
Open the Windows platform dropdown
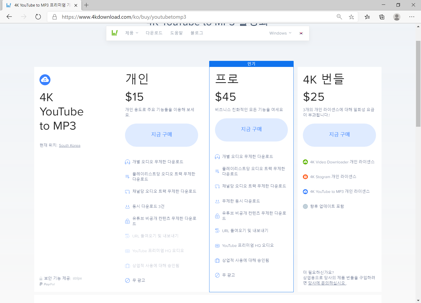tap(280, 33)
